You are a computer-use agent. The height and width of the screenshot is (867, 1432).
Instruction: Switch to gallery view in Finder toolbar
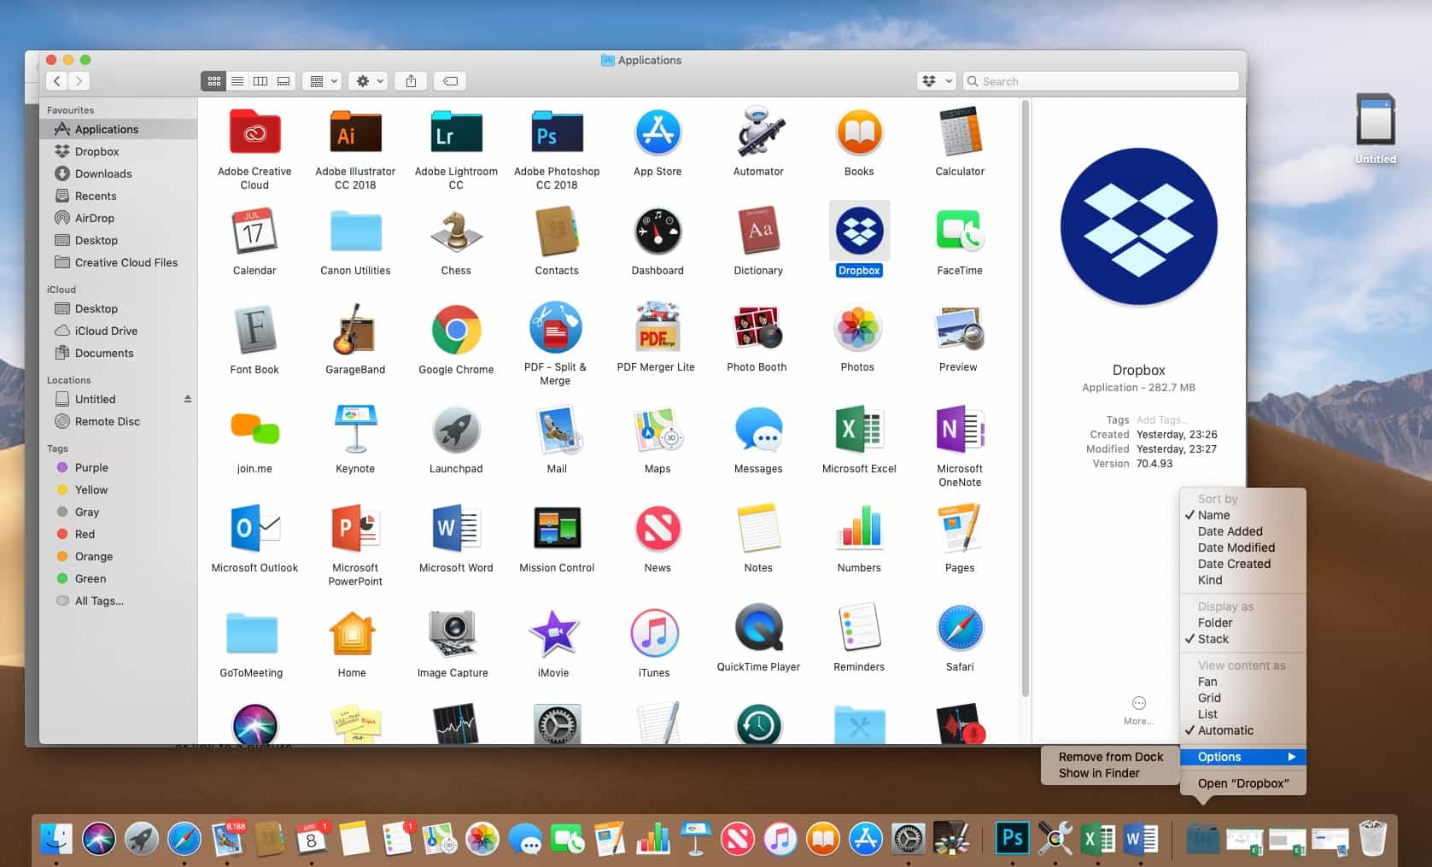[x=283, y=81]
